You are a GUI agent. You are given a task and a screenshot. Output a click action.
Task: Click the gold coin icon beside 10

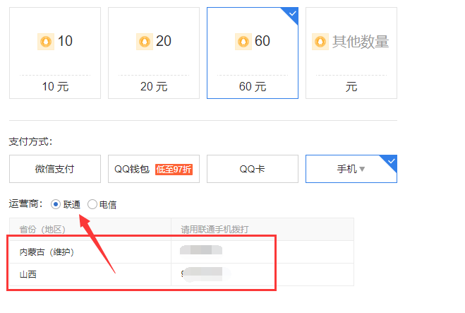46,42
